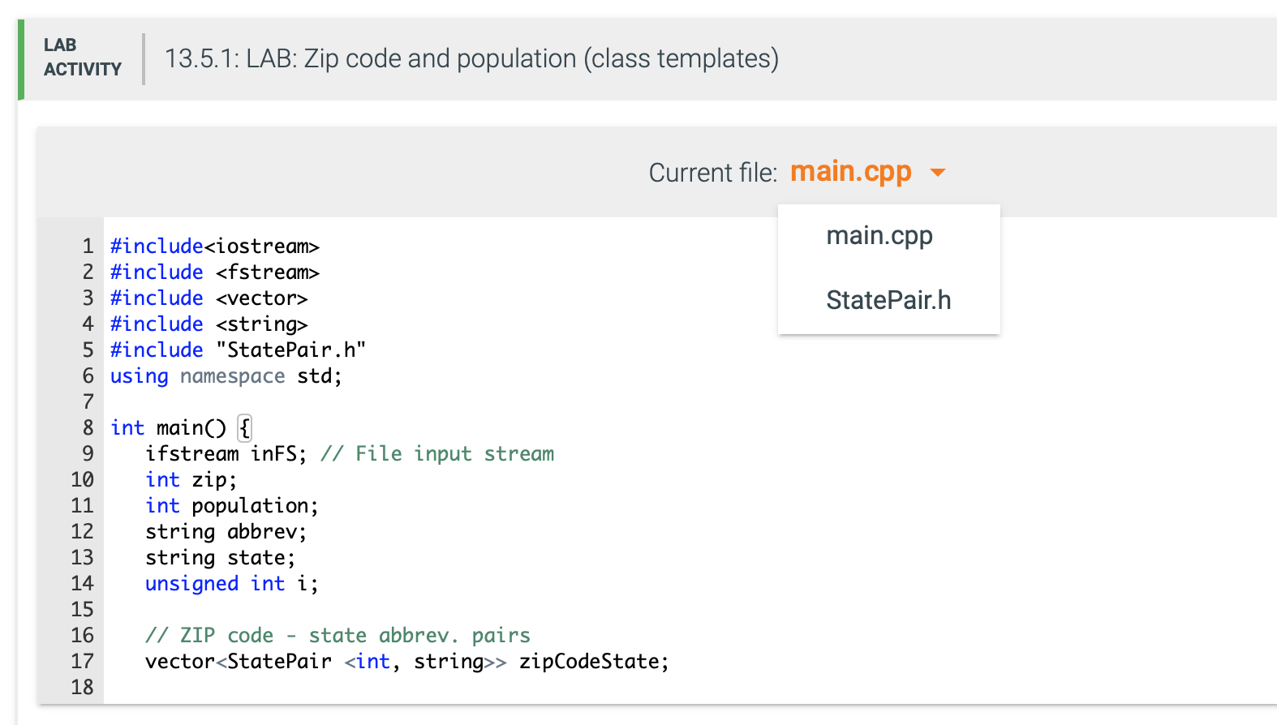This screenshot has height=725, width=1277.
Task: Click the 'unsigned int i;' line
Action: coord(232,583)
